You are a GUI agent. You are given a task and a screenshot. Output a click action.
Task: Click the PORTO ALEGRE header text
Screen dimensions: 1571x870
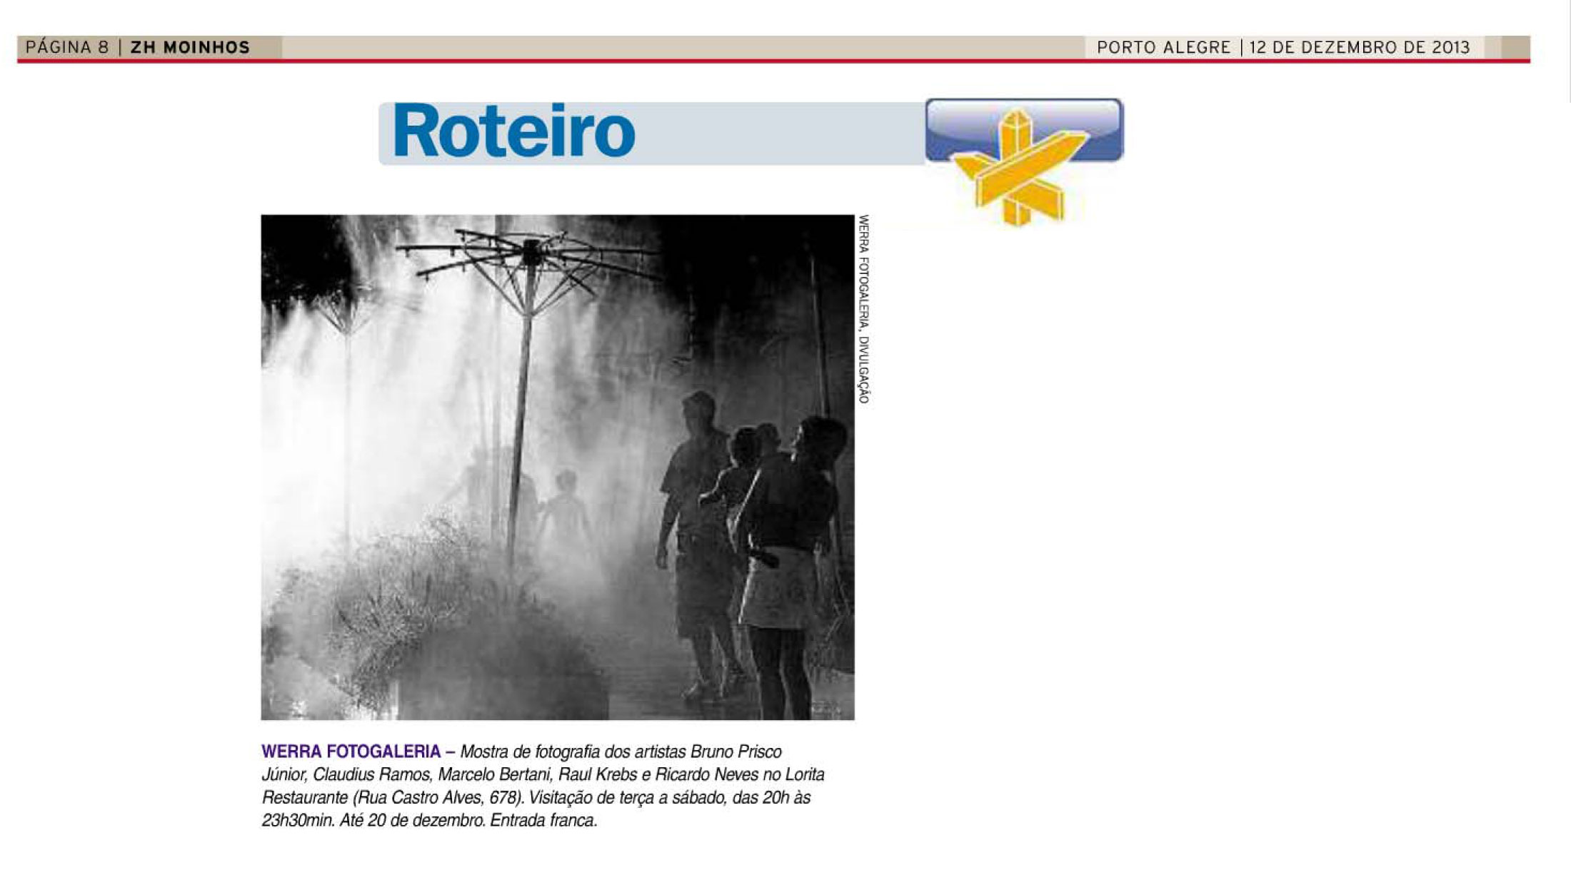[1163, 48]
